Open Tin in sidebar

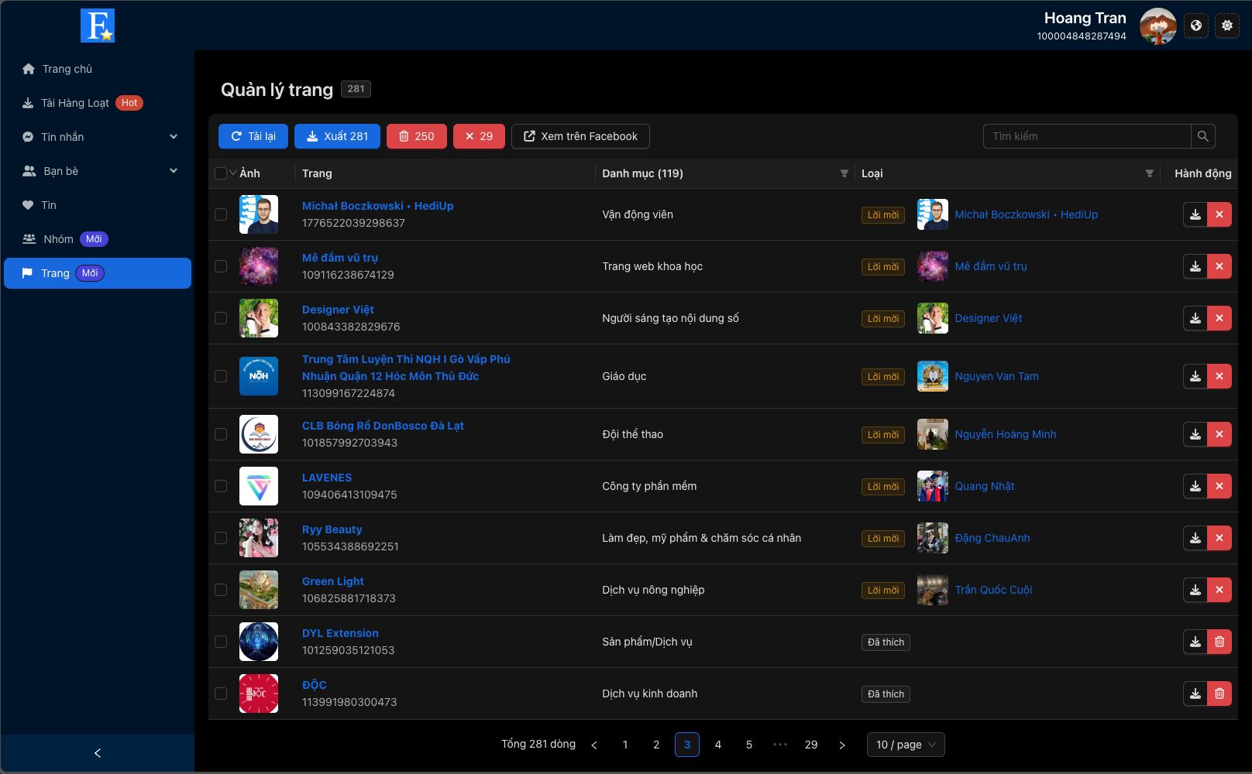pos(98,205)
